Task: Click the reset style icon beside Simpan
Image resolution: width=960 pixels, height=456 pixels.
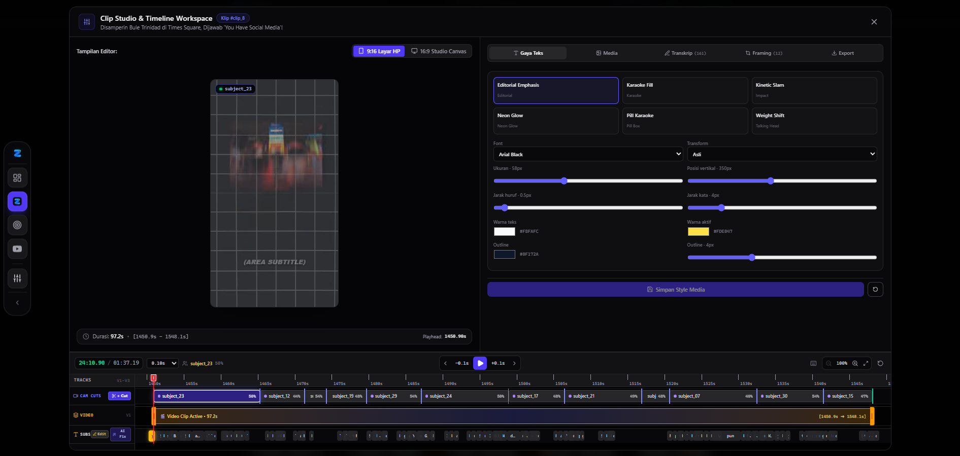Action: tap(875, 289)
